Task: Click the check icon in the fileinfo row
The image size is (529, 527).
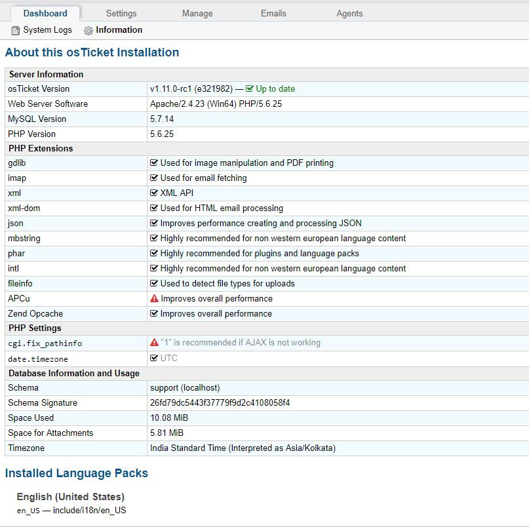Action: pyautogui.click(x=154, y=283)
